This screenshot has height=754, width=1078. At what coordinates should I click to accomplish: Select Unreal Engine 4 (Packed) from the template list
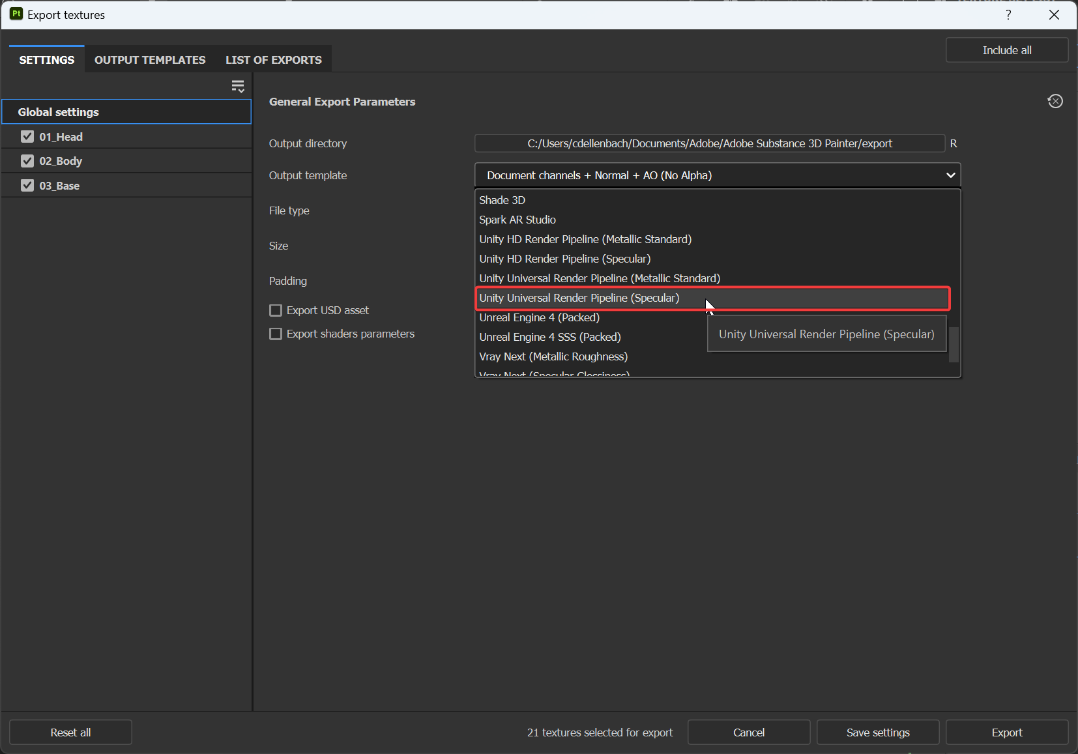539,317
